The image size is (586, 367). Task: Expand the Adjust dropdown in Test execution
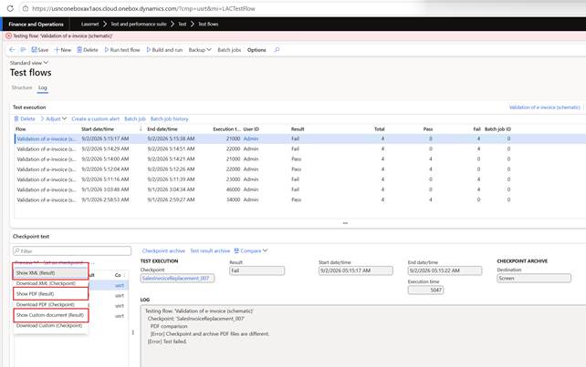[x=54, y=118]
